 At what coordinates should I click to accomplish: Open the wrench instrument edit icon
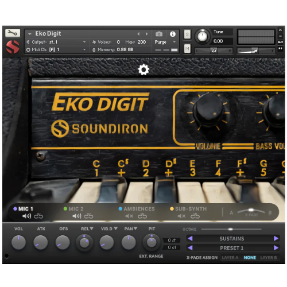(13, 33)
